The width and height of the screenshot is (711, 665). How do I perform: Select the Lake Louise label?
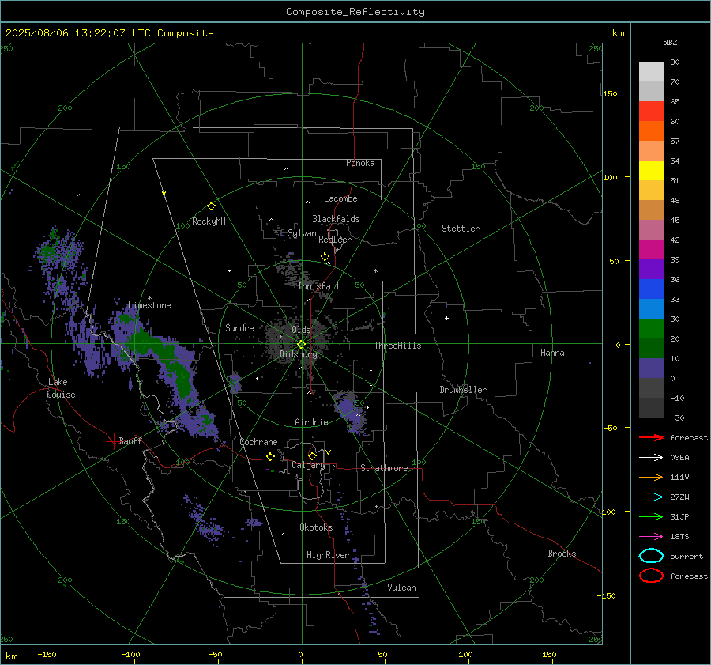pyautogui.click(x=61, y=388)
